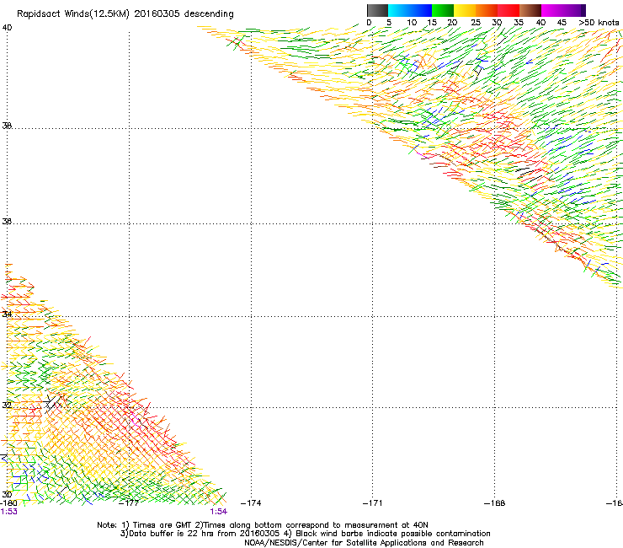Click the orange 25-30 knots legend segment
The image size is (623, 548).
[x=487, y=10]
